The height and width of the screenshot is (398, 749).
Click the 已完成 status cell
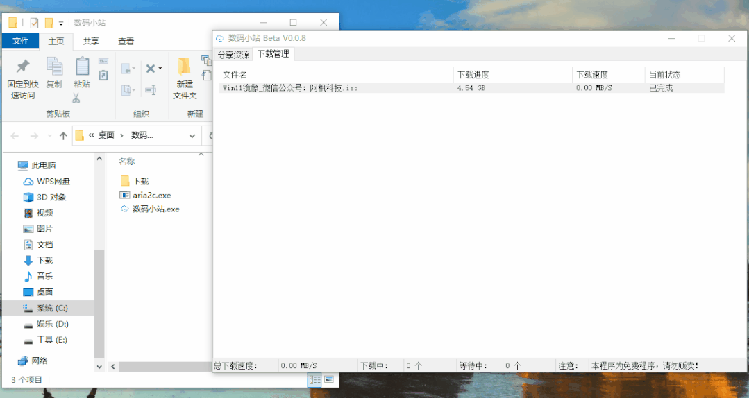point(661,88)
